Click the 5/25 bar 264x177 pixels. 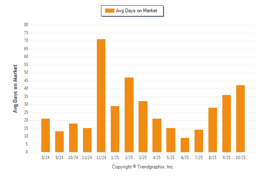coord(170,140)
